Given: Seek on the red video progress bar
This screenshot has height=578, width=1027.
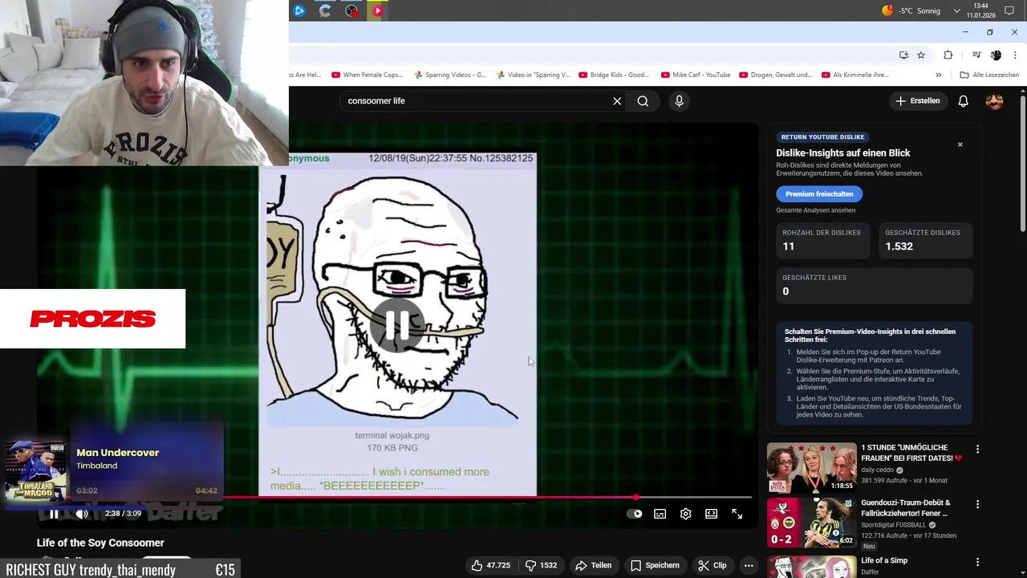Looking at the screenshot, I should coord(393,498).
